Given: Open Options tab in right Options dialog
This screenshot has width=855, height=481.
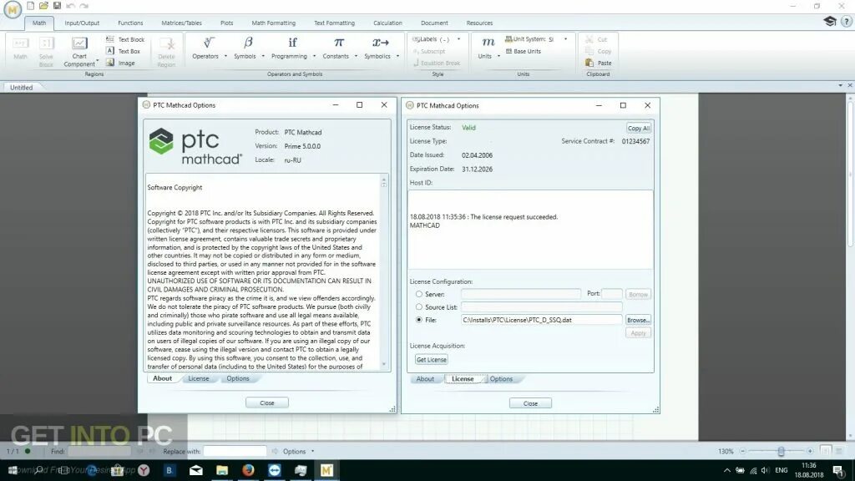Looking at the screenshot, I should (x=501, y=379).
